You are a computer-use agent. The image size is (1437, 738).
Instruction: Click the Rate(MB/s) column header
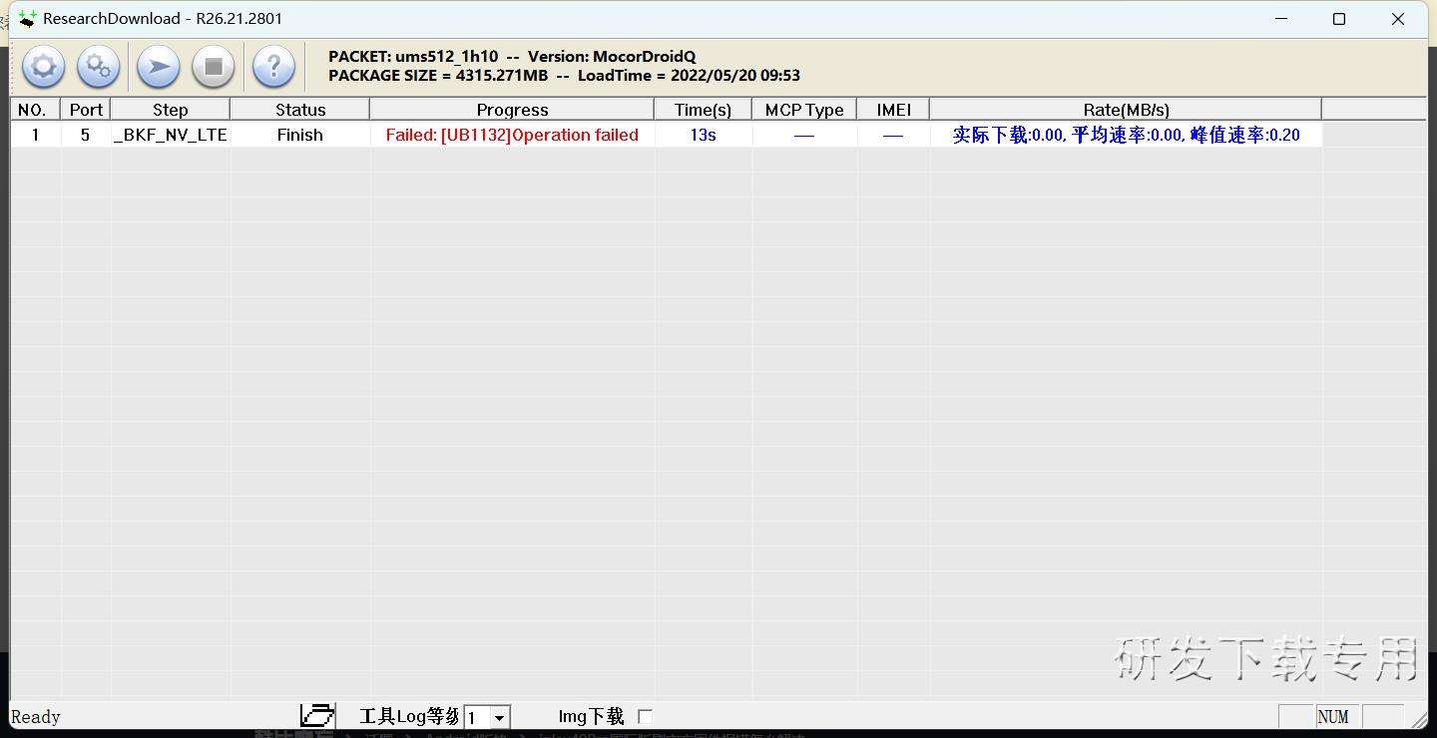(x=1126, y=110)
